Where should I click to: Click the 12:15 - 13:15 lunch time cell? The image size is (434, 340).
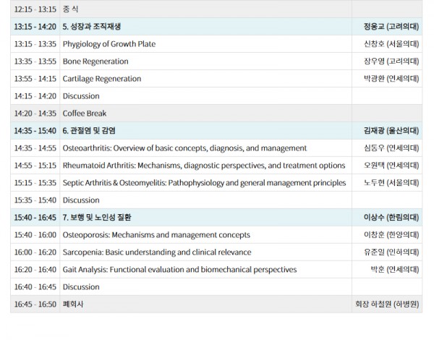coord(34,9)
